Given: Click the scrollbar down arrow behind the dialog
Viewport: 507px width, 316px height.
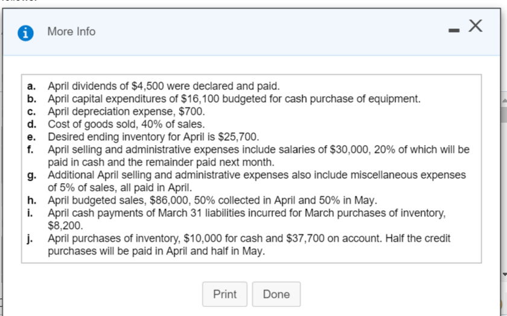Looking at the screenshot, I should (504, 274).
